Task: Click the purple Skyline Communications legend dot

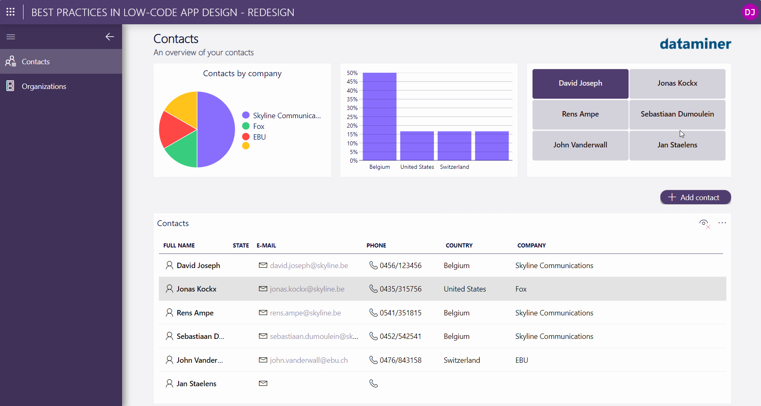Action: tap(246, 115)
